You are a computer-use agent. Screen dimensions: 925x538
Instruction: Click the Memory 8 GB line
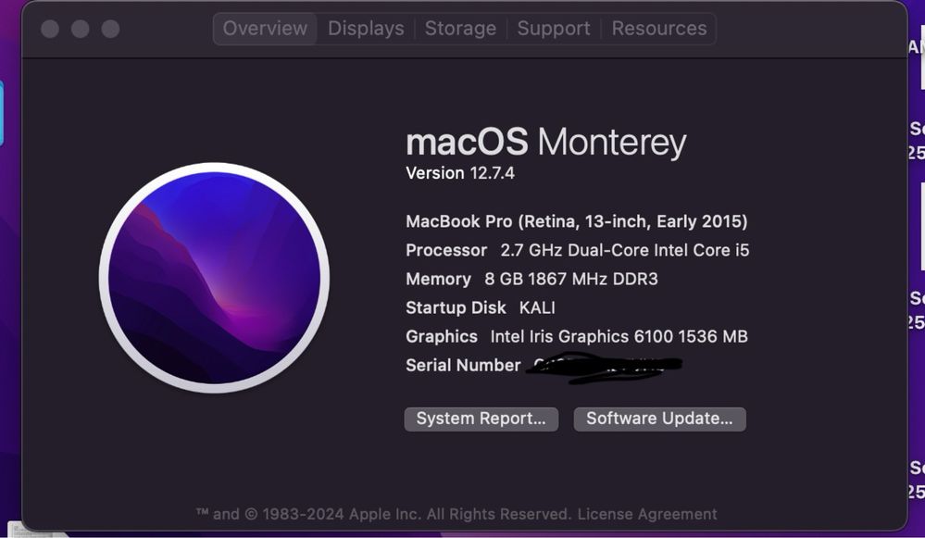tap(531, 279)
